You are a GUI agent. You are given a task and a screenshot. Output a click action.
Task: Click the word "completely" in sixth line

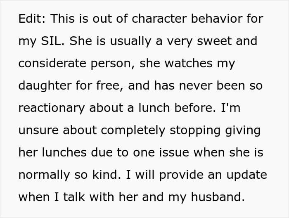pyautogui.click(x=133, y=130)
